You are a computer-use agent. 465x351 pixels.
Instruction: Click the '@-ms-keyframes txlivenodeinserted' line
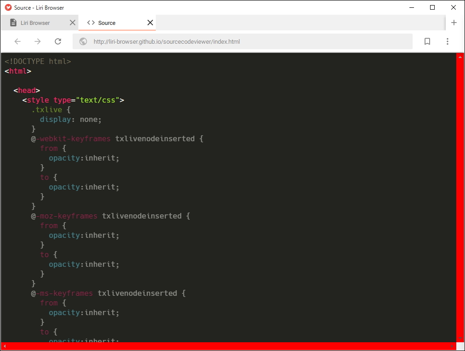pyautogui.click(x=108, y=293)
